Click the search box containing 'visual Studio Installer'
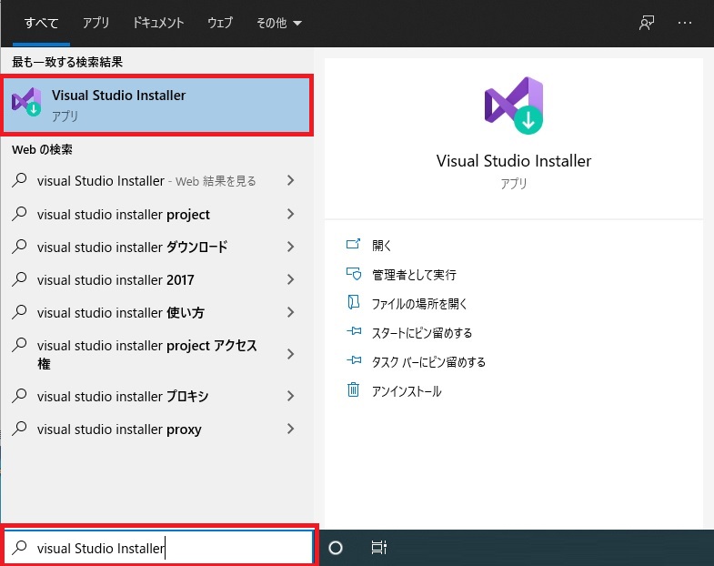Screen dimensions: 714x566 click(x=158, y=547)
